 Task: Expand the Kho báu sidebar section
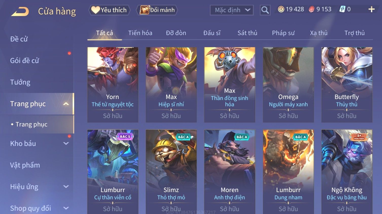click(x=66, y=143)
